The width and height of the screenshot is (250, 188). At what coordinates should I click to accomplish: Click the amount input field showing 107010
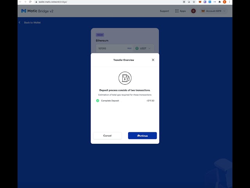click(112, 48)
